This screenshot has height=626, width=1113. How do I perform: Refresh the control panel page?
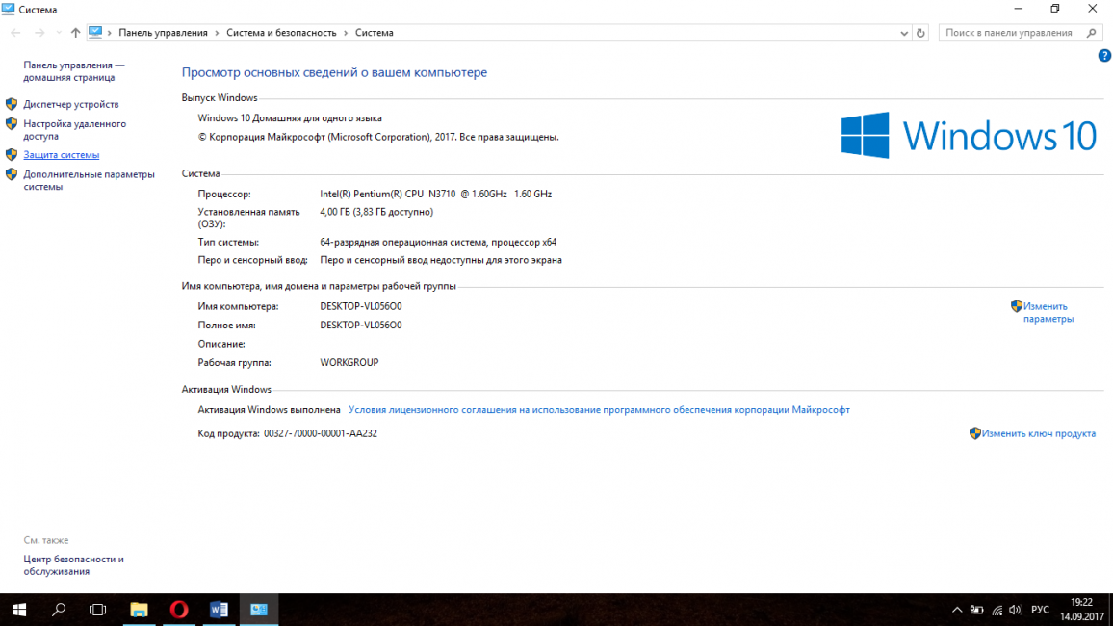pos(920,33)
